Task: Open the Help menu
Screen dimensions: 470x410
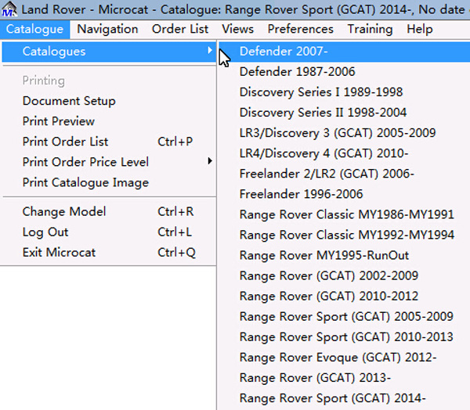Action: [420, 30]
